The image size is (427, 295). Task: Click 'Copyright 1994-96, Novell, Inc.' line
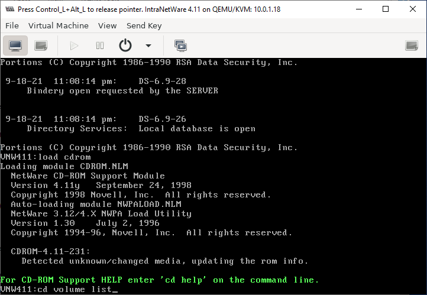point(151,233)
